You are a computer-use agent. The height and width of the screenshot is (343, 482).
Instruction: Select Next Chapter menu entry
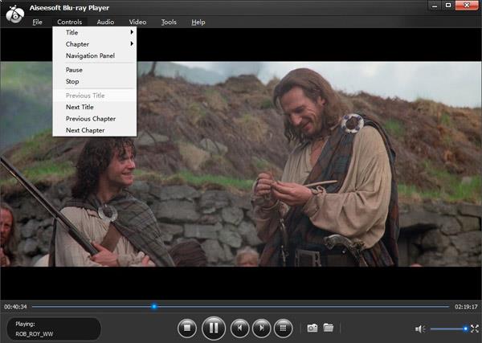tap(95, 130)
